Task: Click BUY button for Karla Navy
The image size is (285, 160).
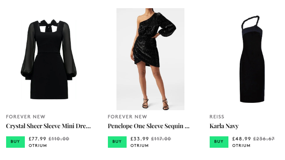Action: pos(219,142)
